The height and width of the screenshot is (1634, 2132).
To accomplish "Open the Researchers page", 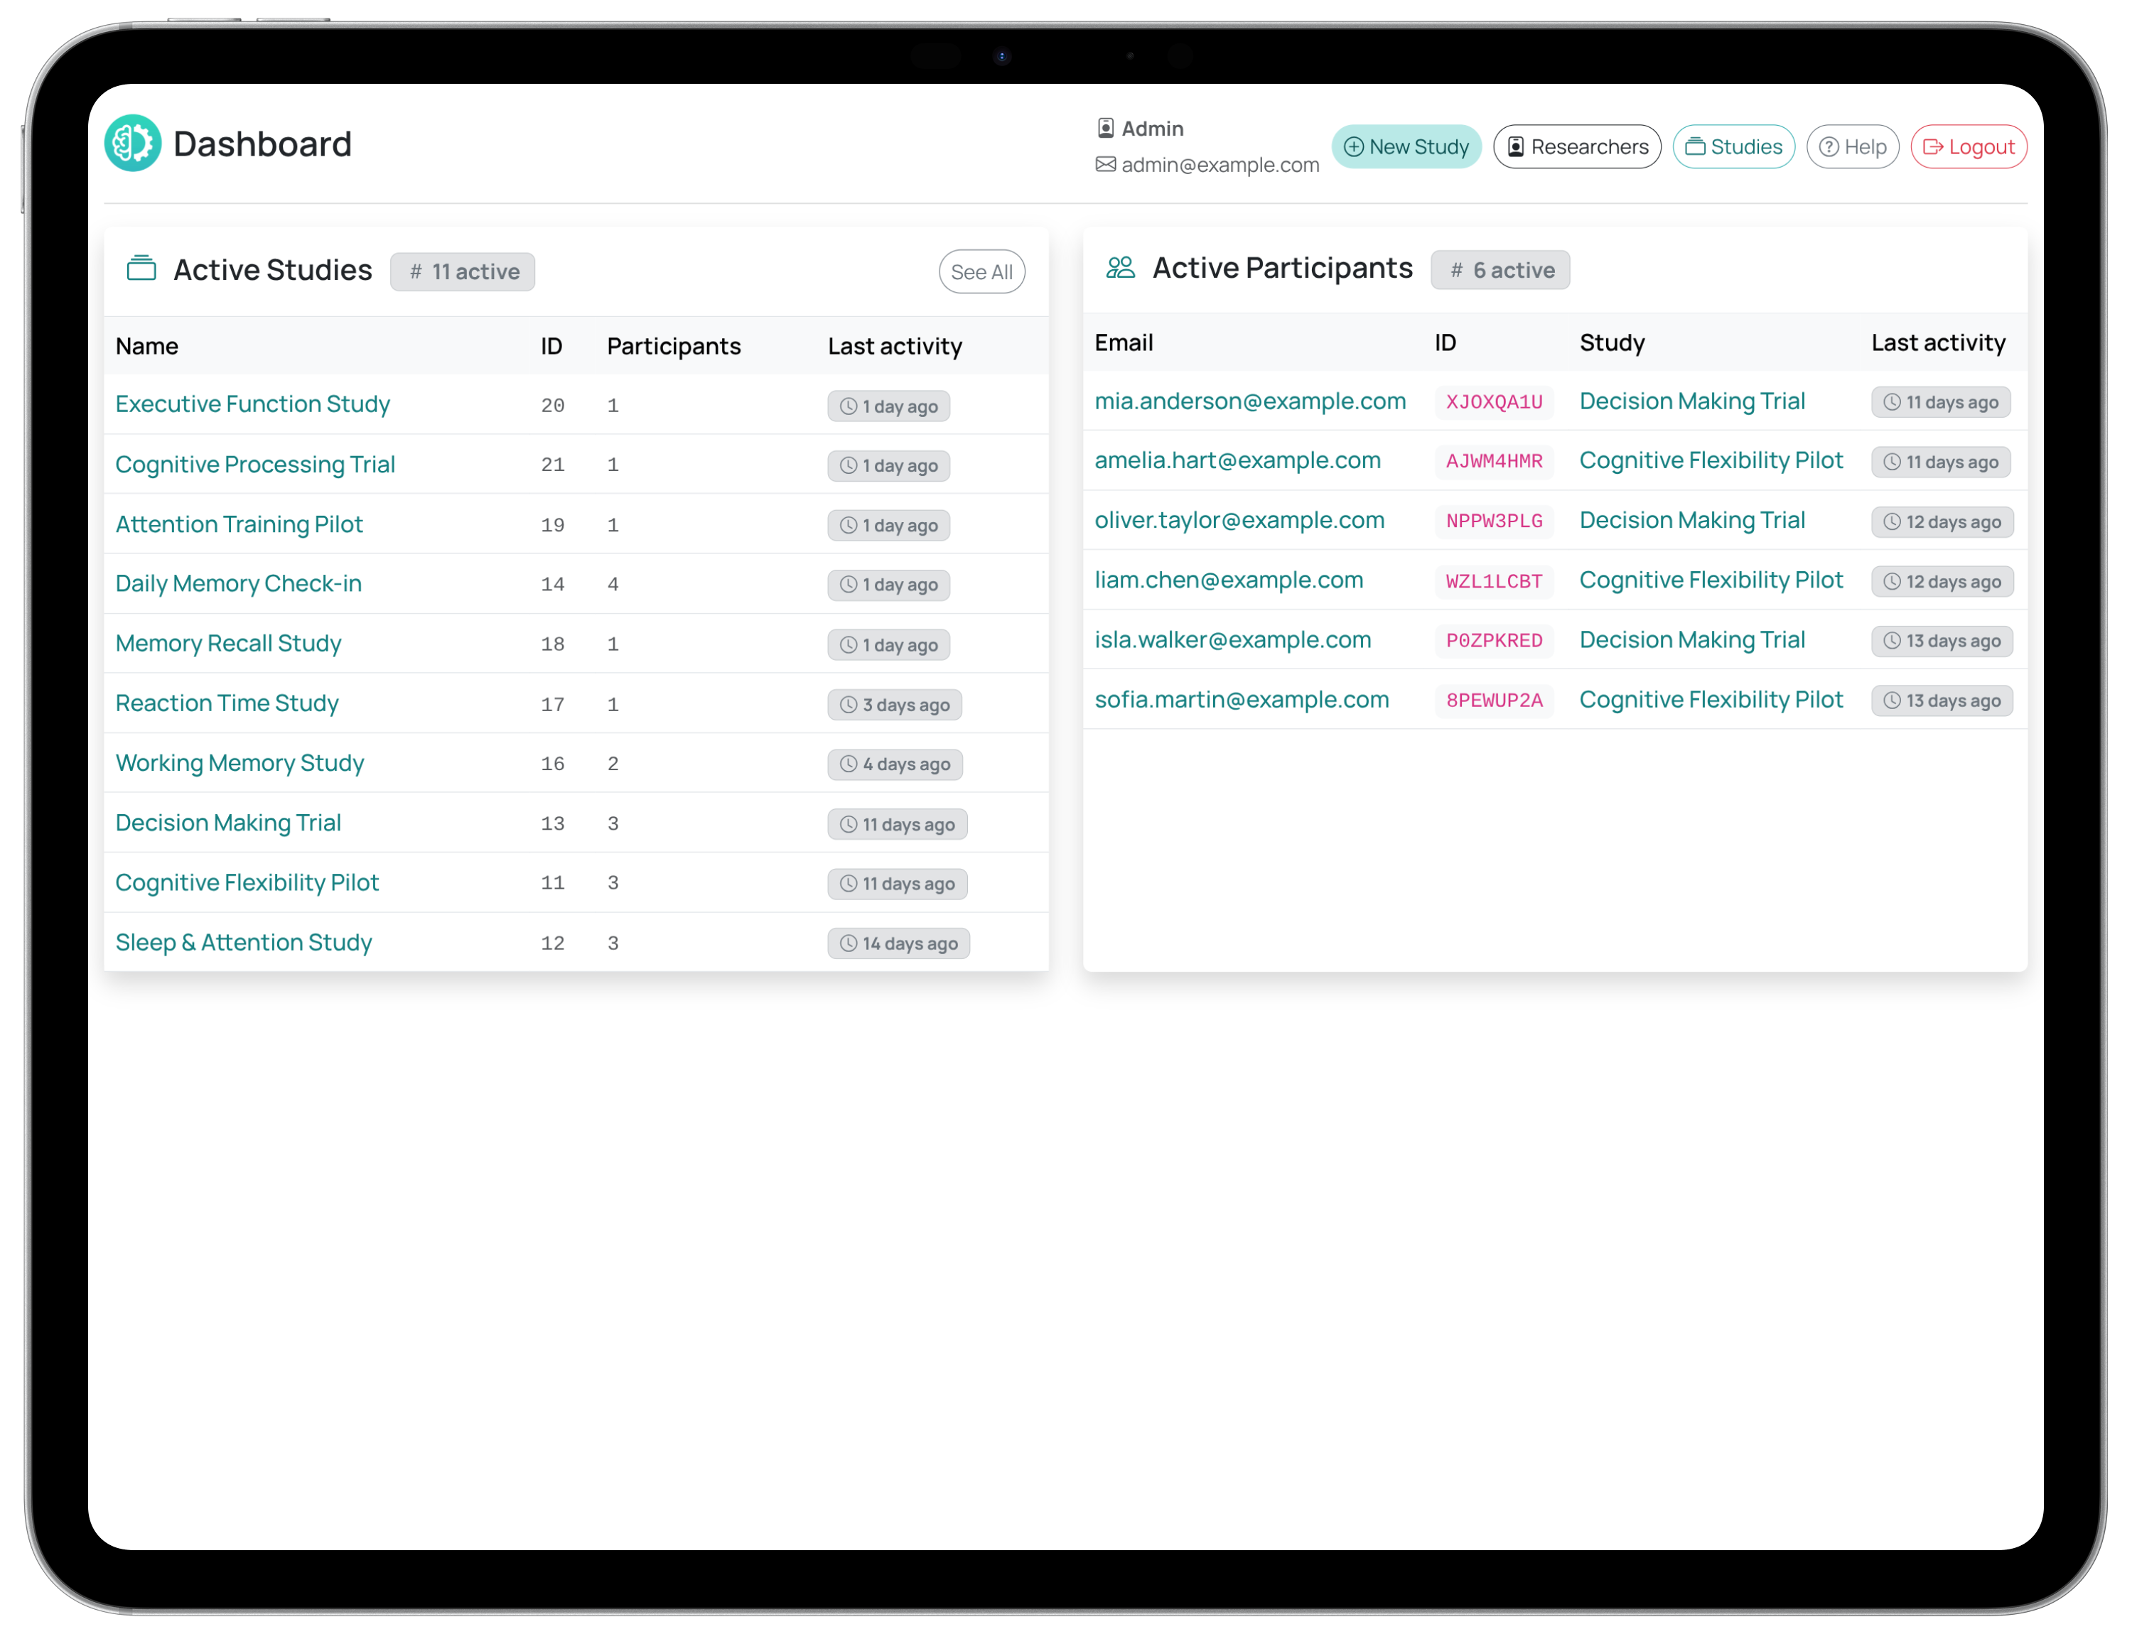I will click(1576, 147).
